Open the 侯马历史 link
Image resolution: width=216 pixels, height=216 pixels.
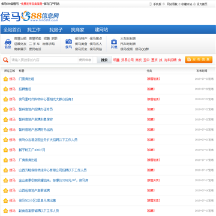tap(81, 49)
